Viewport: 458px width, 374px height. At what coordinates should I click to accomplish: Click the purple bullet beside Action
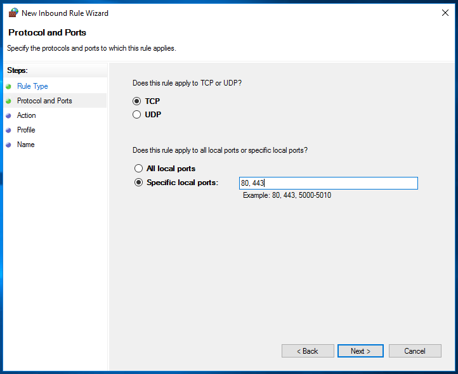(9, 115)
